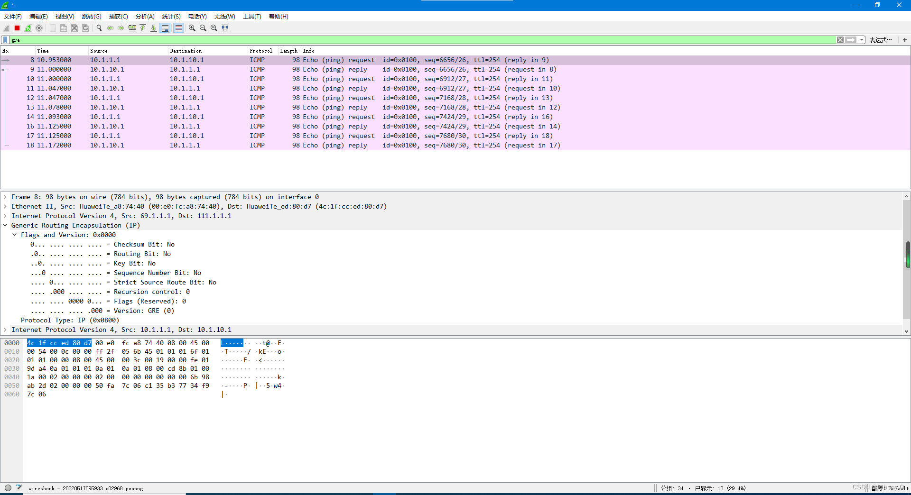Open capture options gear icon
The width and height of the screenshot is (911, 495).
39,28
